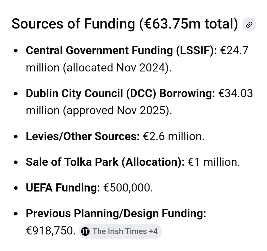
Task: Click the €500,000 amount
Action: click(x=128, y=188)
